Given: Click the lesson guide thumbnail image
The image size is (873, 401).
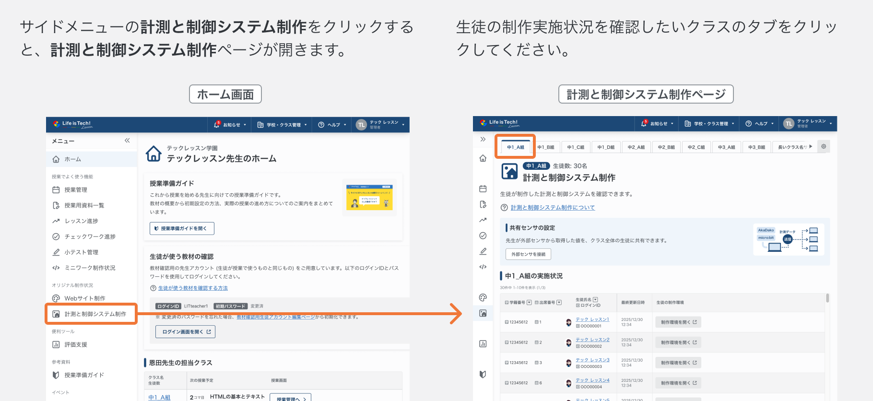Looking at the screenshot, I should (369, 197).
